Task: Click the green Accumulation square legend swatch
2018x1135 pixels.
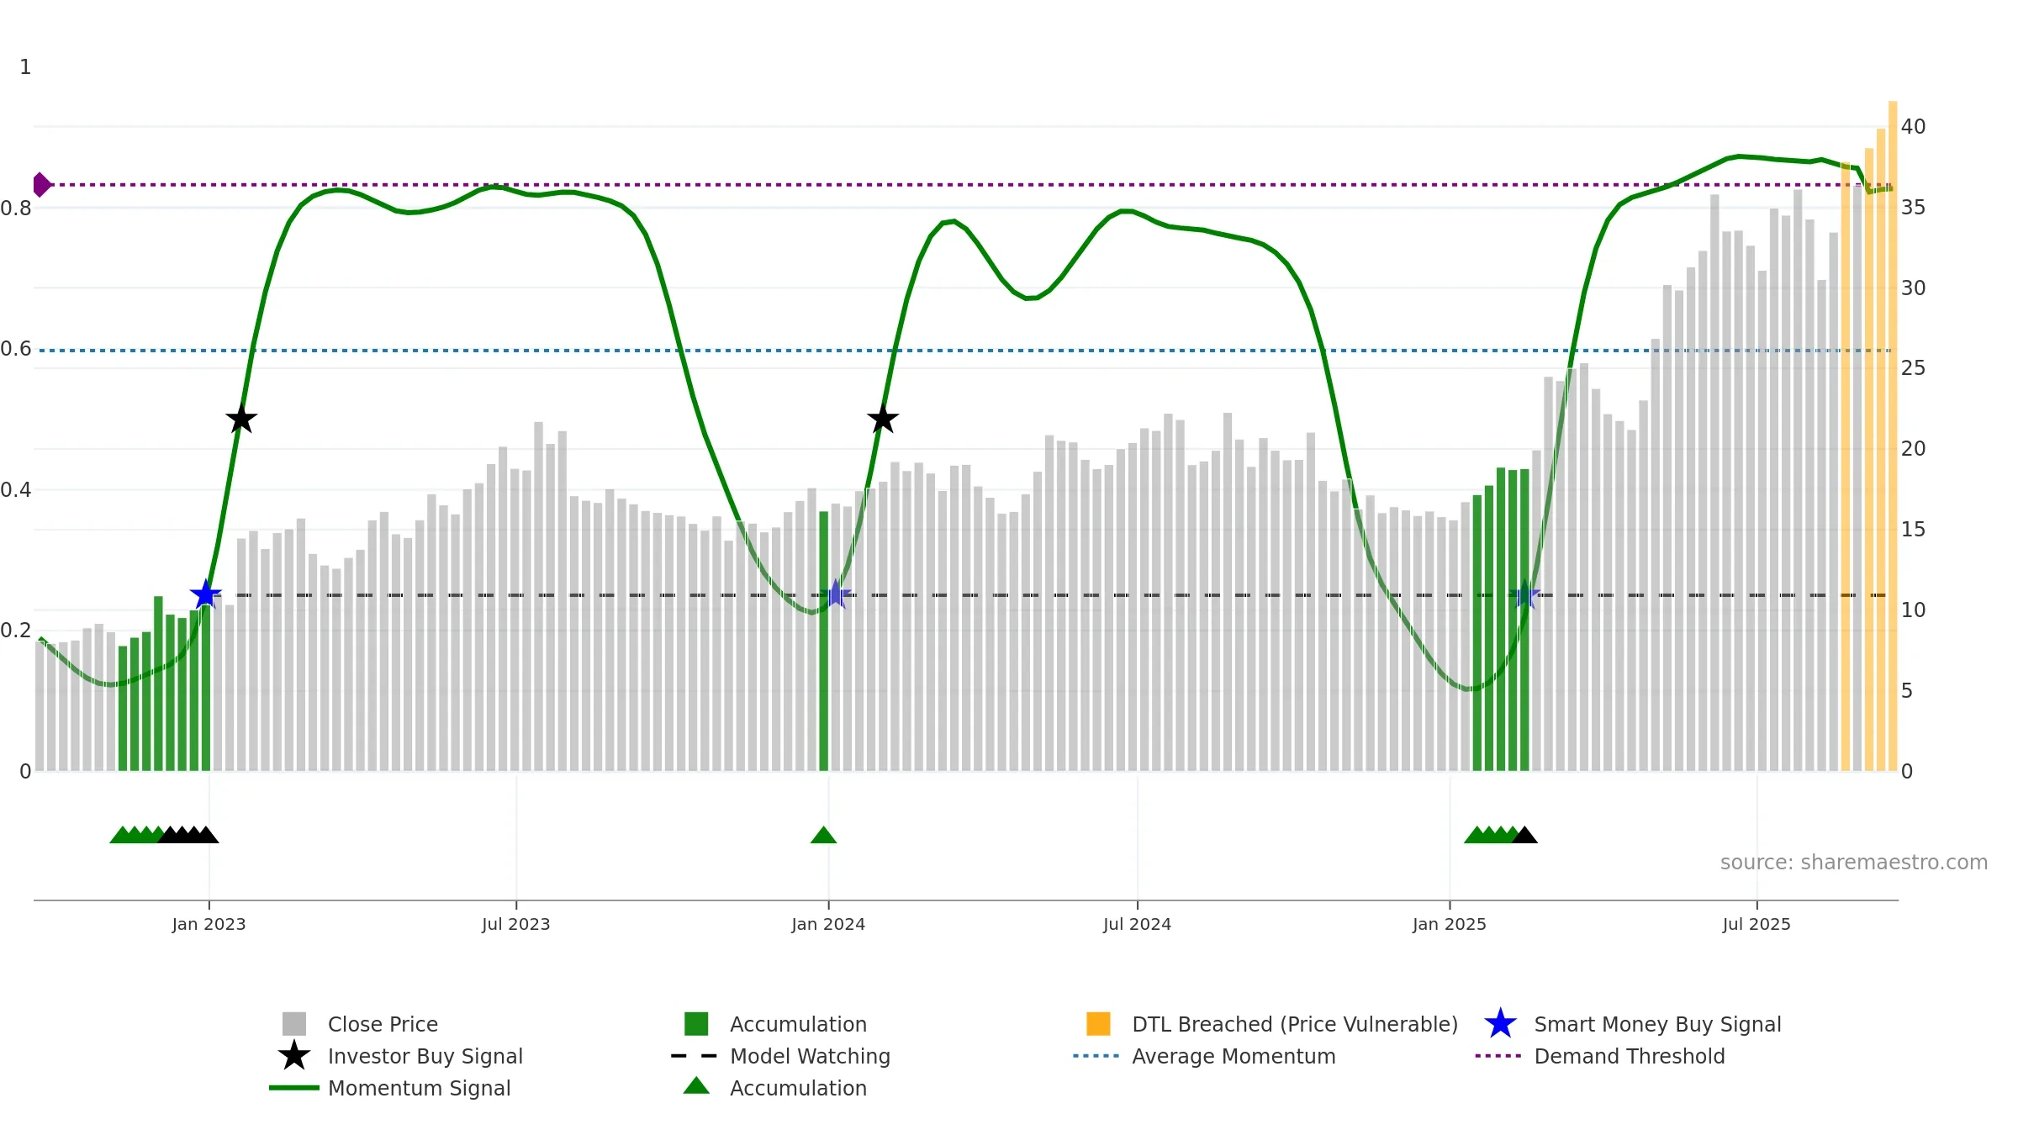Action: click(696, 1024)
